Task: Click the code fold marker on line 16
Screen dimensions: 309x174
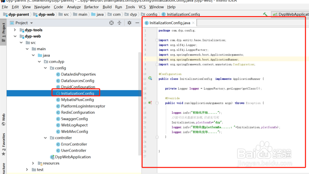Action: 157,103
